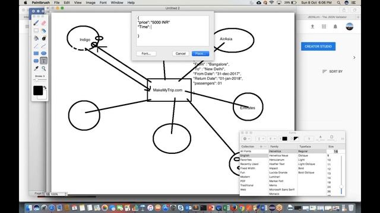Click the white background color swatch
Screen dimensions: 380x213
tap(43, 96)
